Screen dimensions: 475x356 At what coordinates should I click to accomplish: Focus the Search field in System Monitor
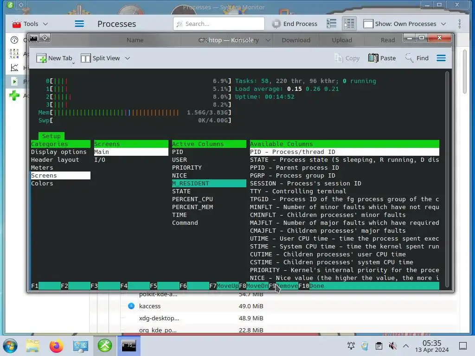tap(219, 24)
